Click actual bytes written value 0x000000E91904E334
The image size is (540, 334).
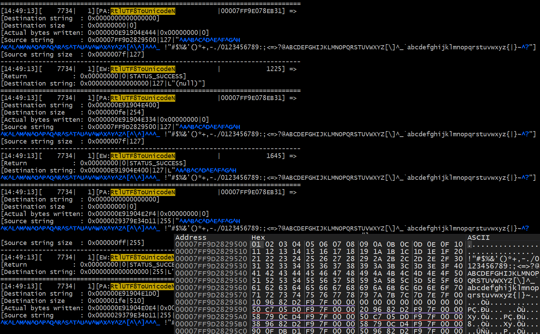(122, 120)
